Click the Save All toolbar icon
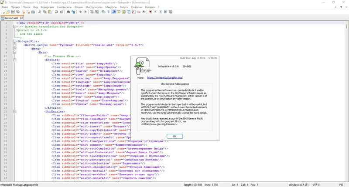The image size is (349, 187). (x=18, y=12)
